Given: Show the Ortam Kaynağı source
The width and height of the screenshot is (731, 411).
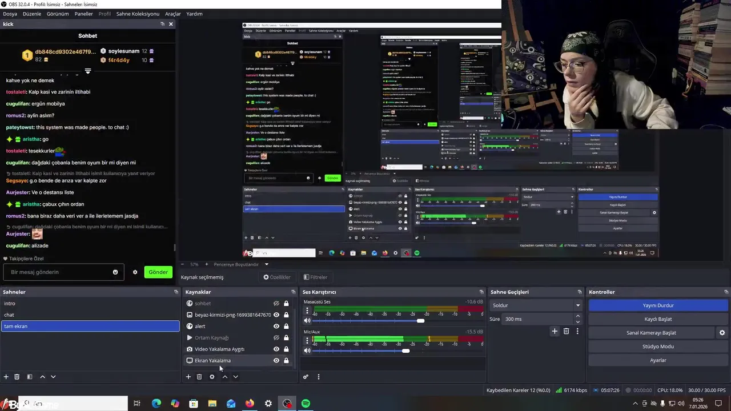Looking at the screenshot, I should (276, 337).
